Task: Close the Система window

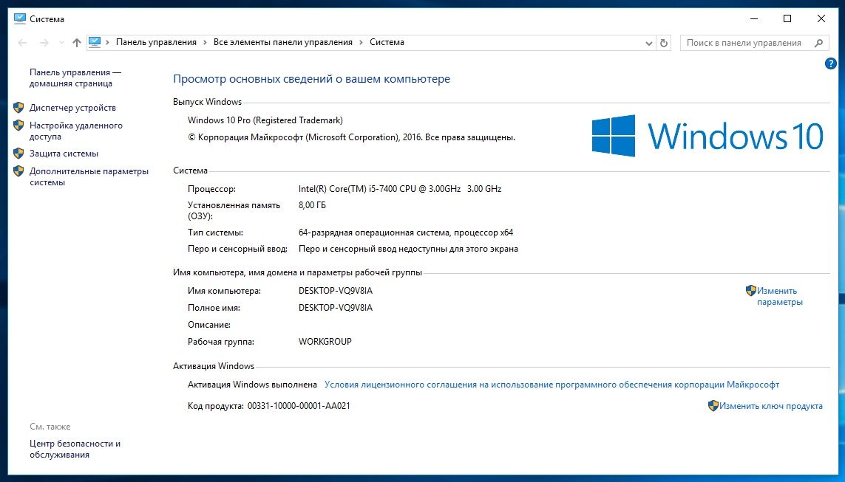Action: coord(821,19)
